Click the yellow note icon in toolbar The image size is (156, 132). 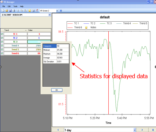[30, 11]
